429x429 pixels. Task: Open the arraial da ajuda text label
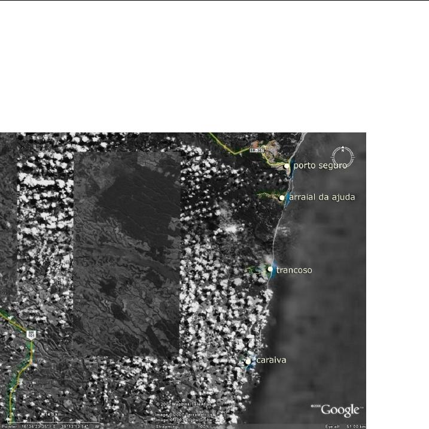pyautogui.click(x=322, y=197)
